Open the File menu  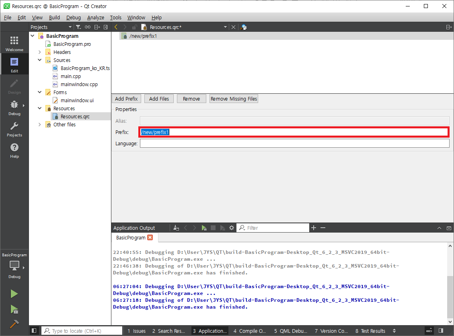click(x=8, y=17)
